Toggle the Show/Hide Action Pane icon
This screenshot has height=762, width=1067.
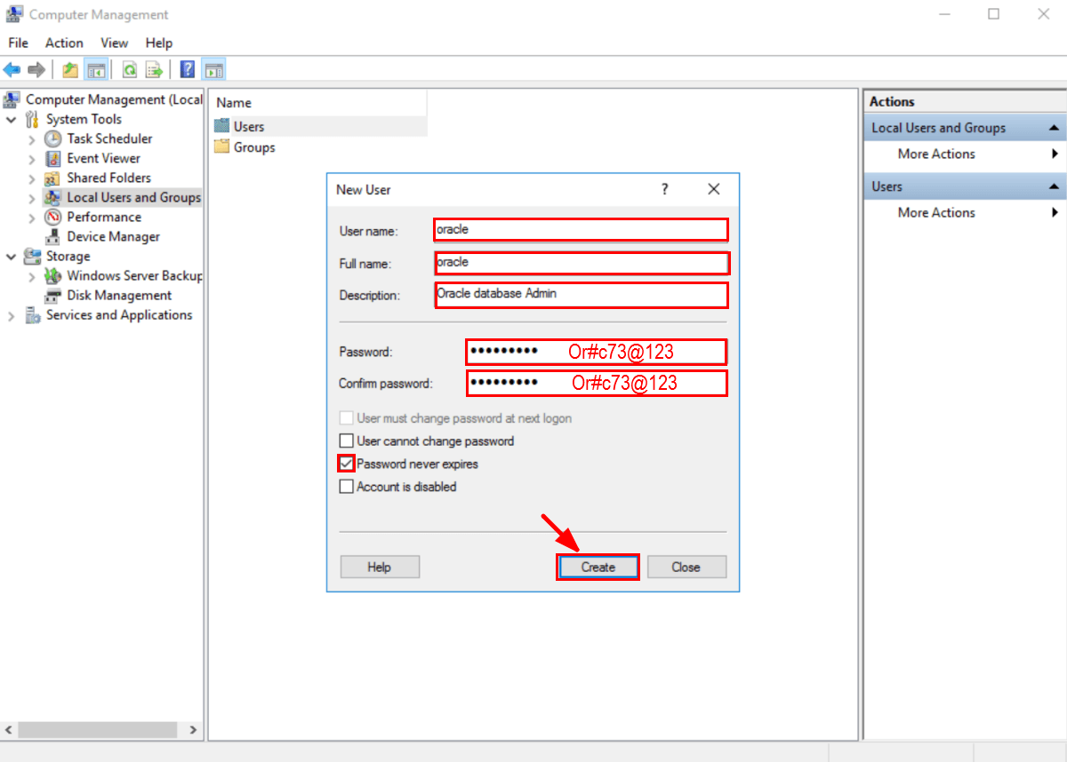[x=213, y=68]
